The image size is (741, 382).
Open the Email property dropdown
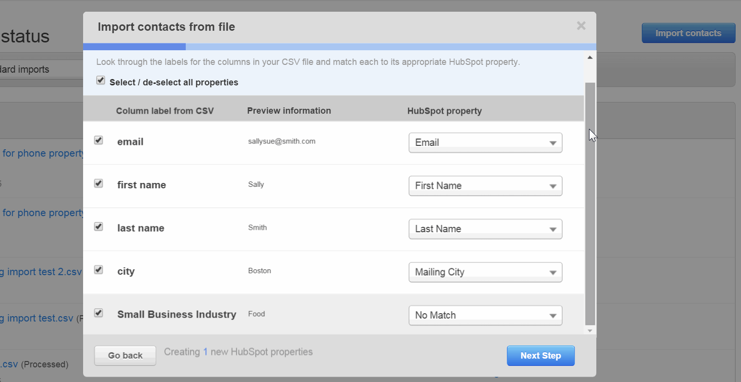[x=485, y=142]
